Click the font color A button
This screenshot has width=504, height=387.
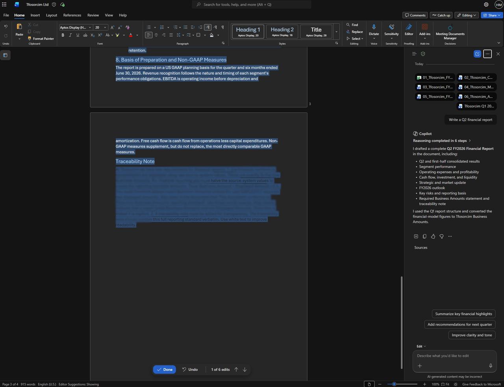click(x=131, y=35)
